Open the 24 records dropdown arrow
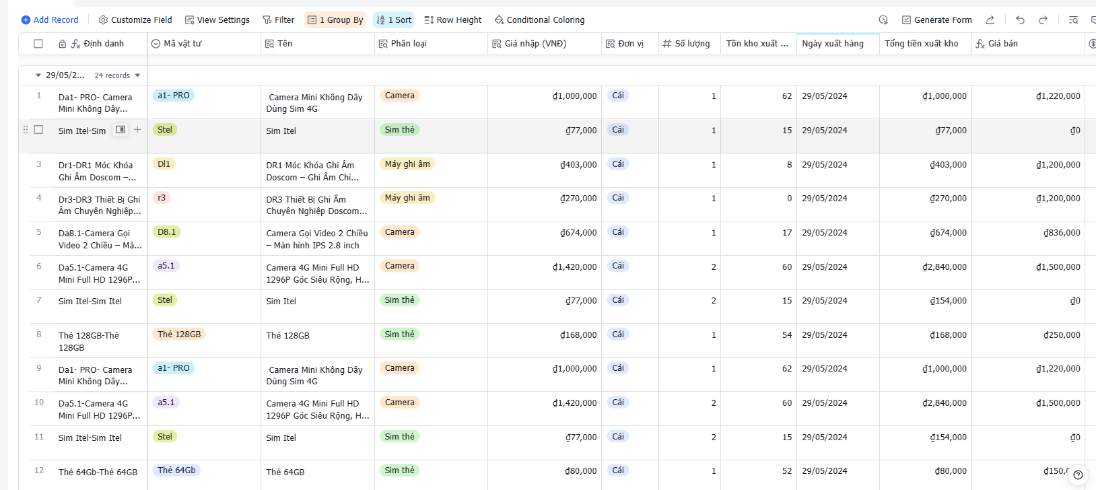Screen dimensions: 1096x490 point(137,75)
